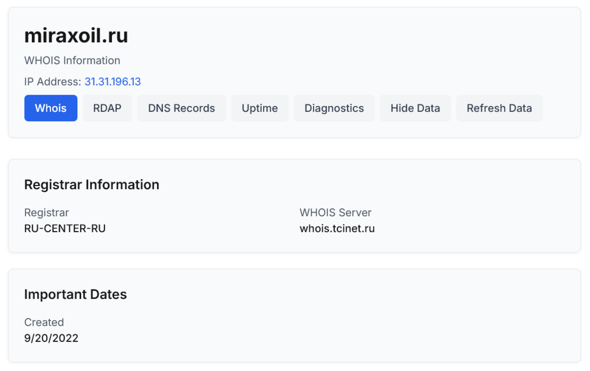Click the WHOIS Information subtitle
The height and width of the screenshot is (371, 590).
point(72,61)
